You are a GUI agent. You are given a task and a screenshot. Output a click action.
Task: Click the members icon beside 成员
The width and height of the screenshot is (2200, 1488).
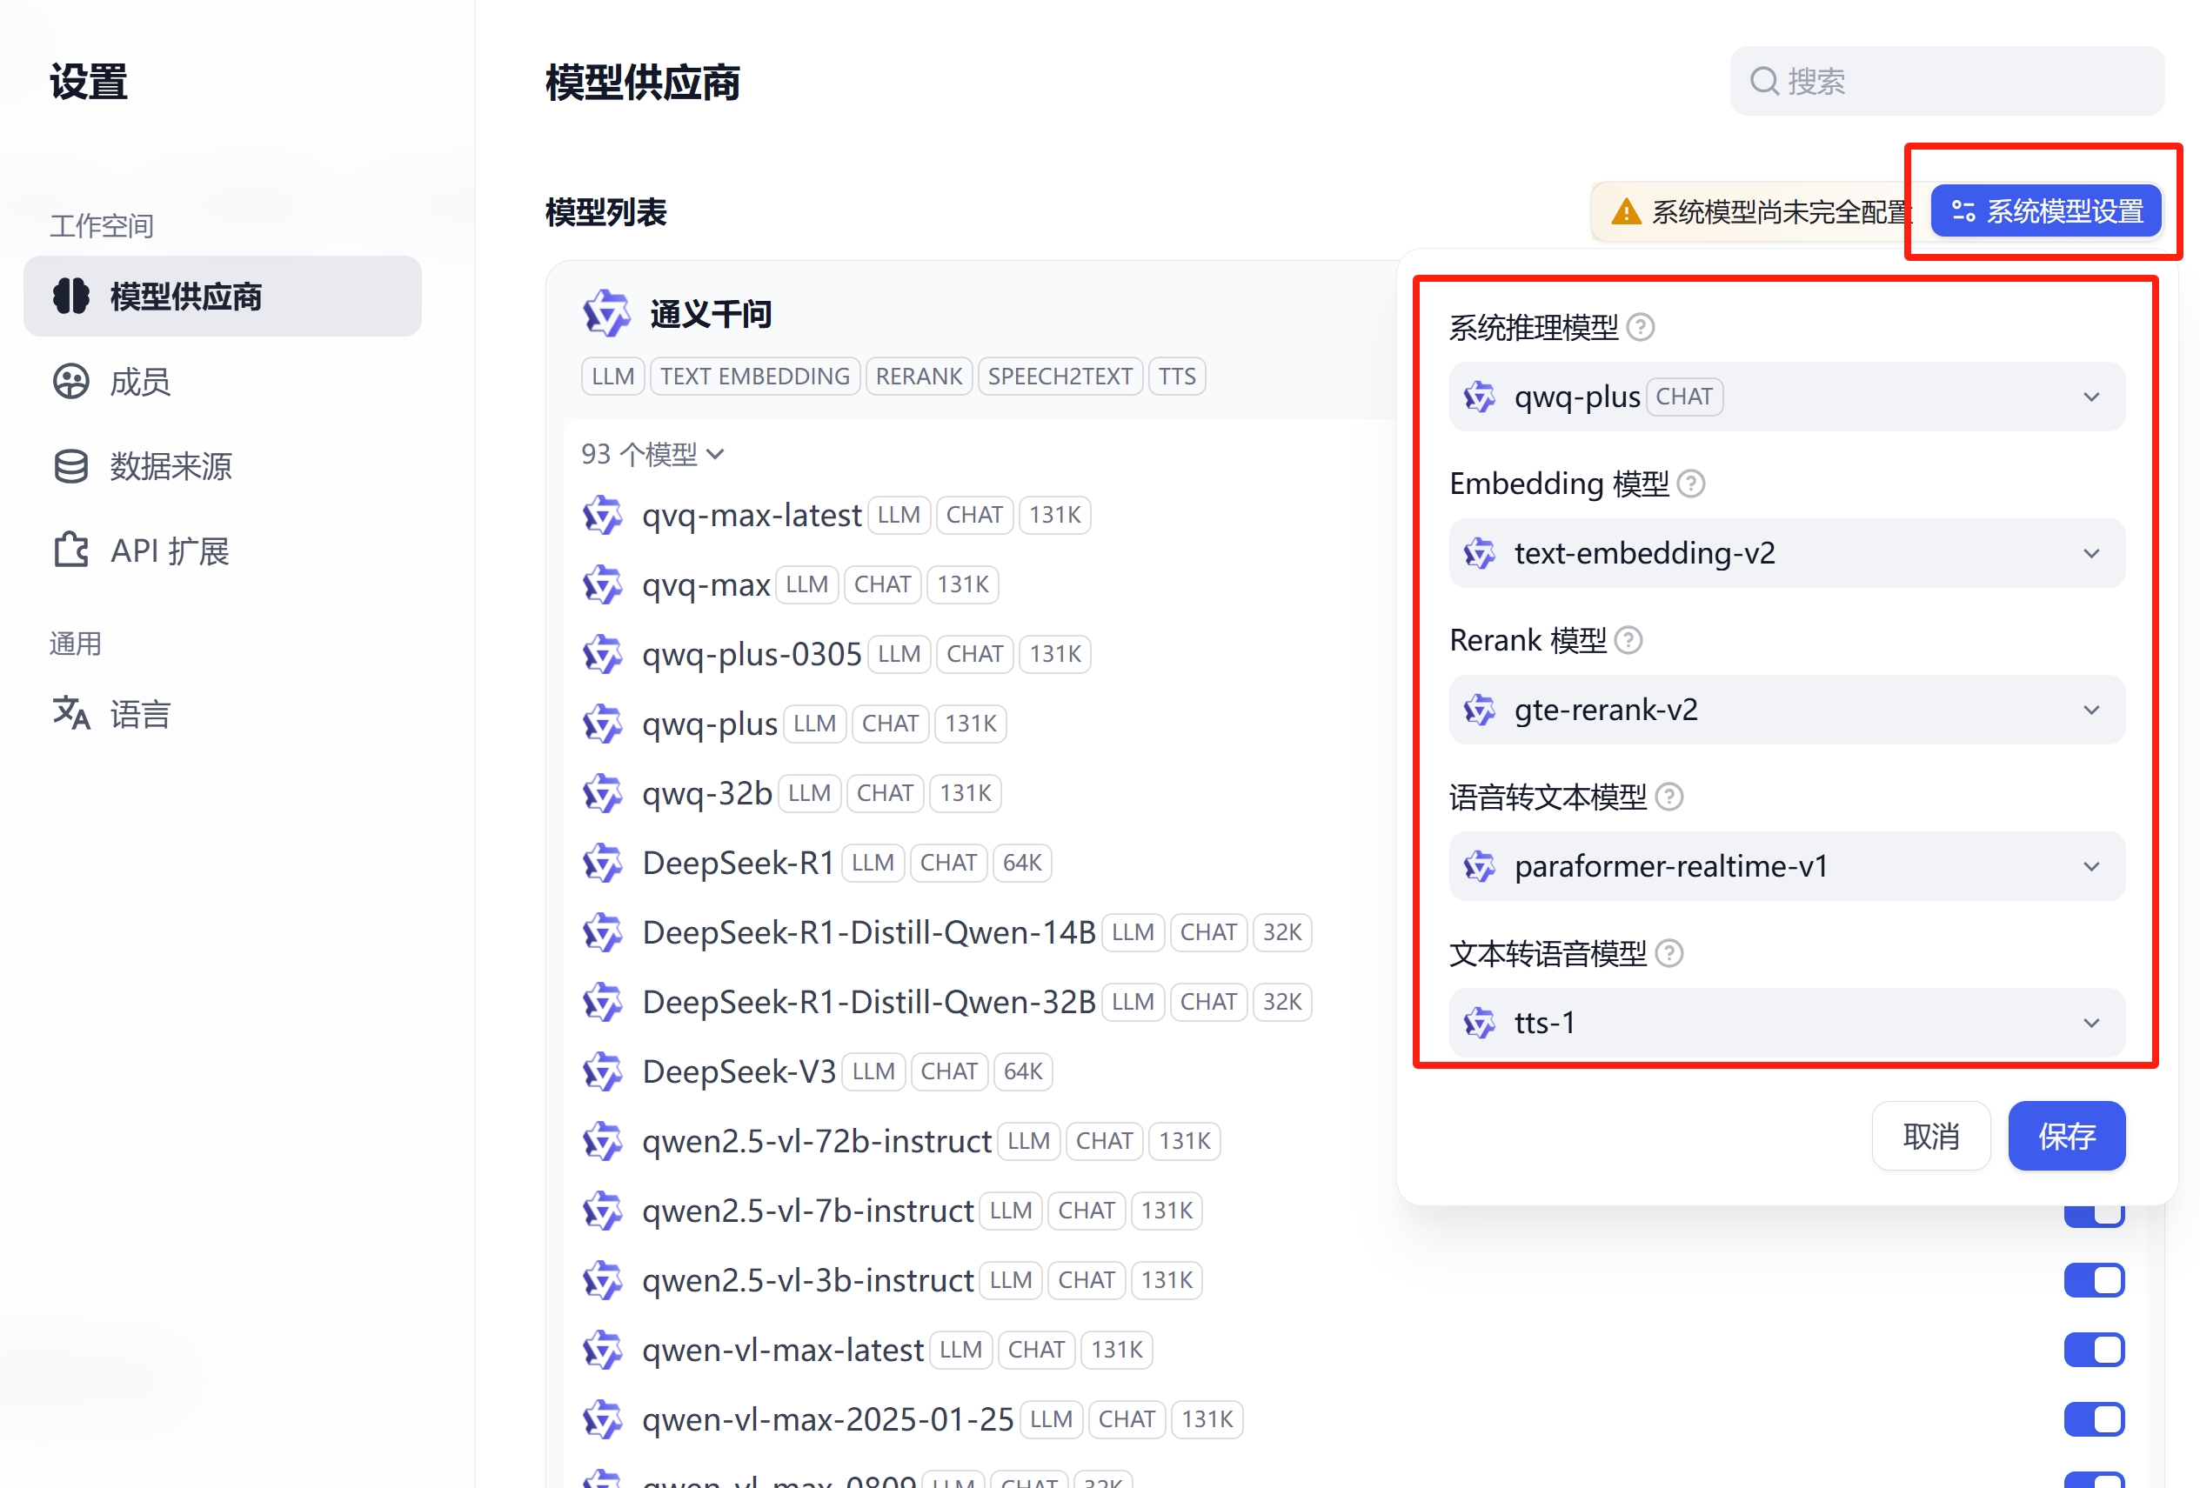pos(71,382)
